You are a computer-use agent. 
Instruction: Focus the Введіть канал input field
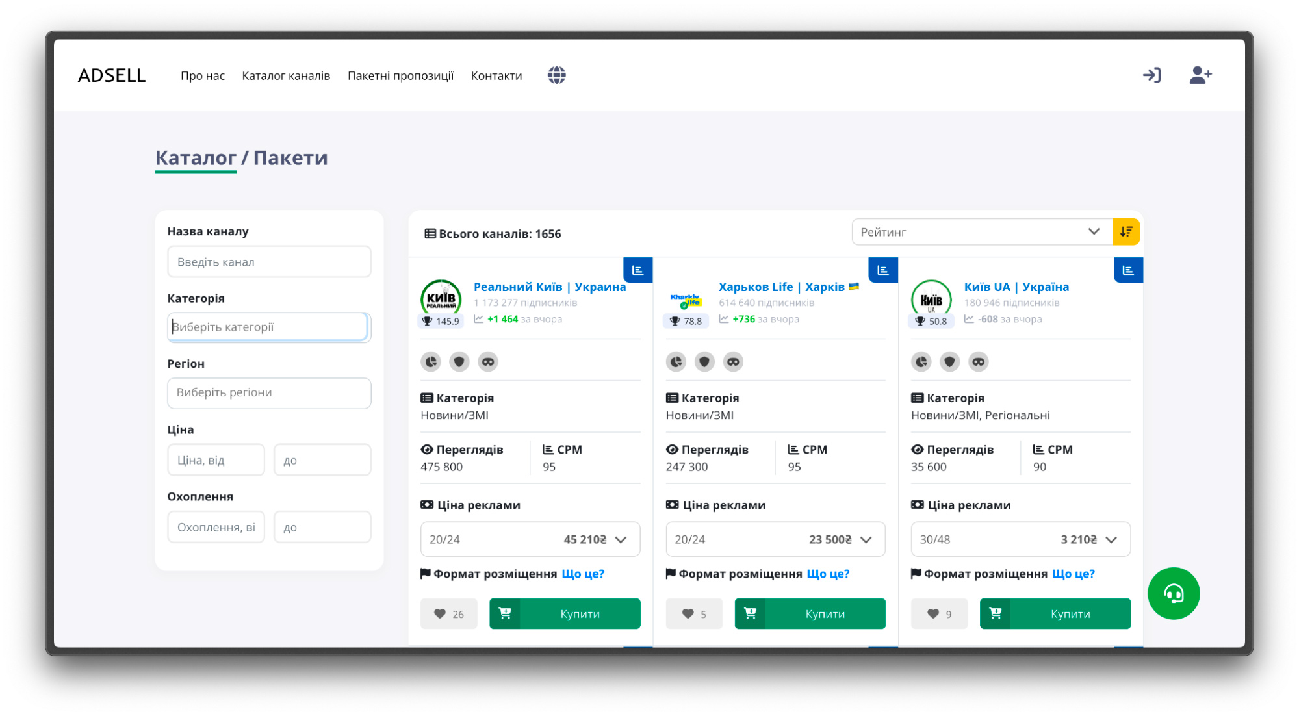[x=269, y=262]
